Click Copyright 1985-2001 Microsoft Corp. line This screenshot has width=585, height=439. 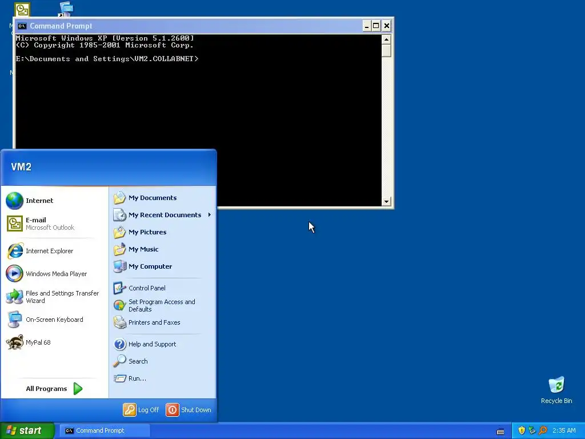[x=105, y=45]
